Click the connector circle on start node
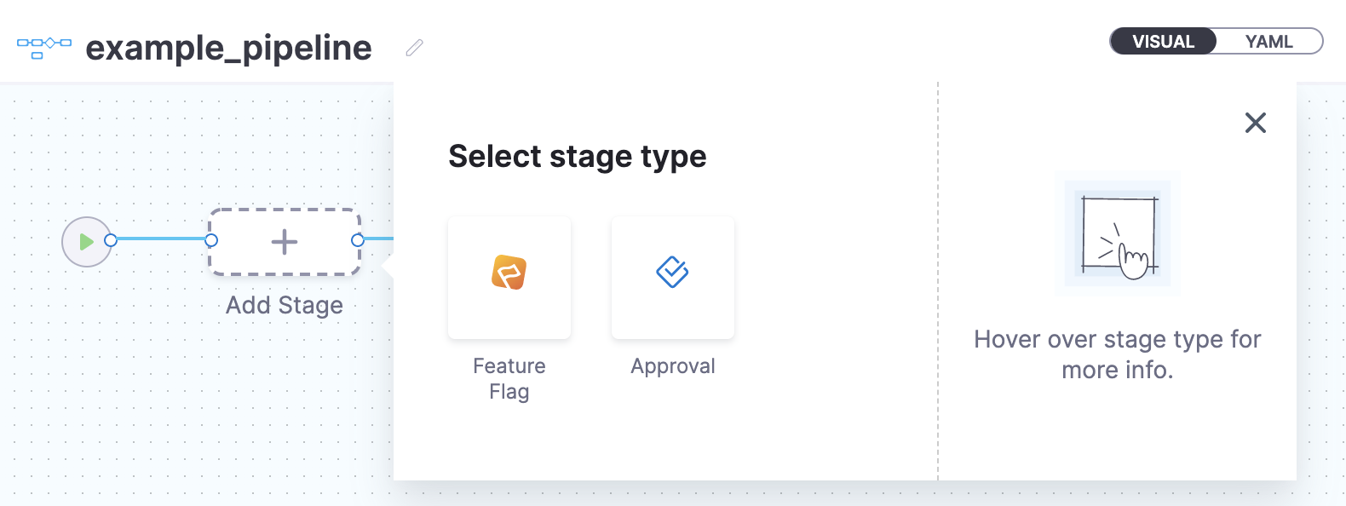Screen dimensions: 1346x506 [111, 241]
